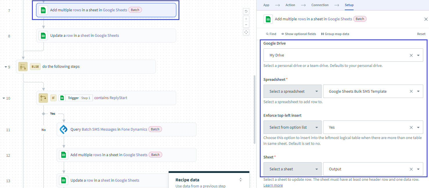429x188 pixels.
Task: Click the ELSE branch icon on step 9
Action: (23, 67)
